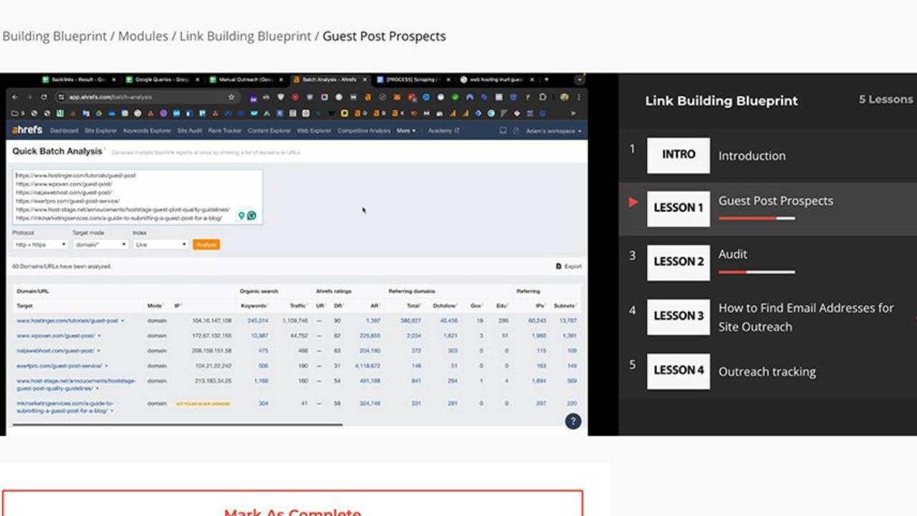Click the URL list text area
This screenshot has height=516, width=917.
138,196
